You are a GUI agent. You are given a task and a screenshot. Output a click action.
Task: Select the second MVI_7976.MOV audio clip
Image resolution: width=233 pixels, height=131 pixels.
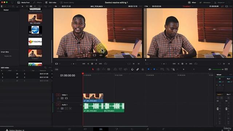(114, 108)
